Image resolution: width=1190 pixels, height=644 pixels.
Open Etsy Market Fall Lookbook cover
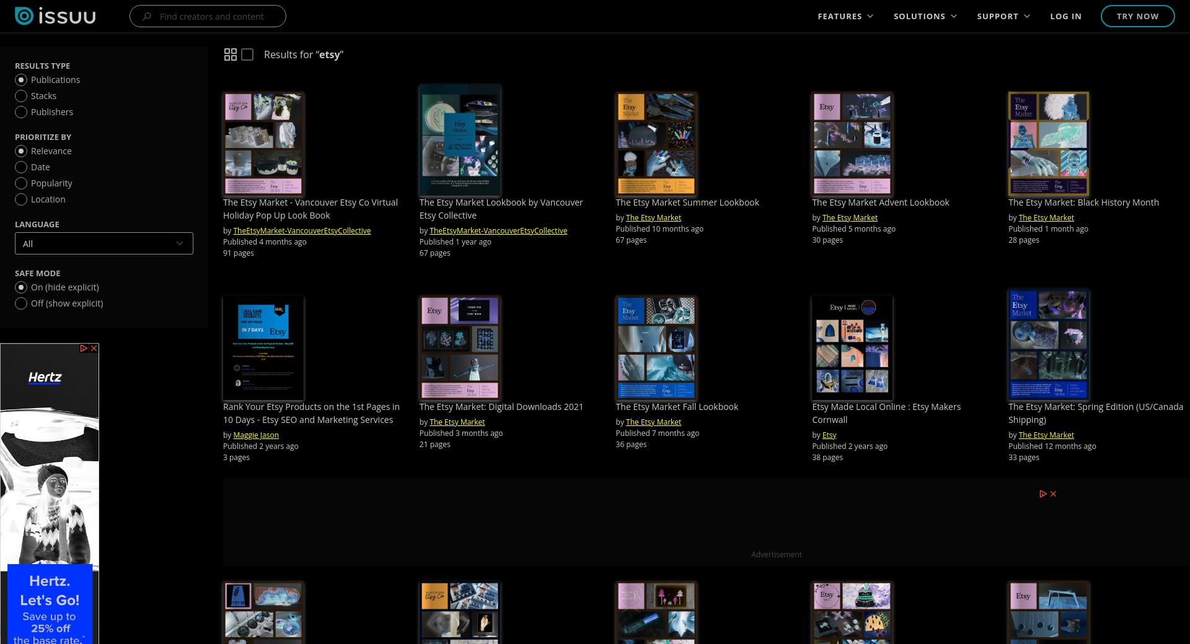[x=656, y=347]
